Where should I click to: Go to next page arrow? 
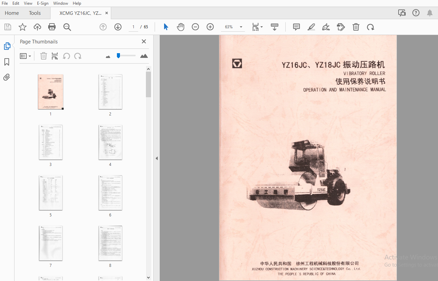tap(118, 27)
